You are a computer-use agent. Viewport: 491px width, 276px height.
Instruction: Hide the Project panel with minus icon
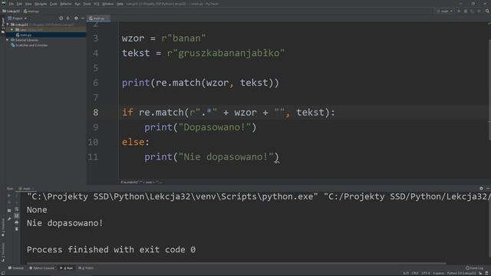point(83,18)
